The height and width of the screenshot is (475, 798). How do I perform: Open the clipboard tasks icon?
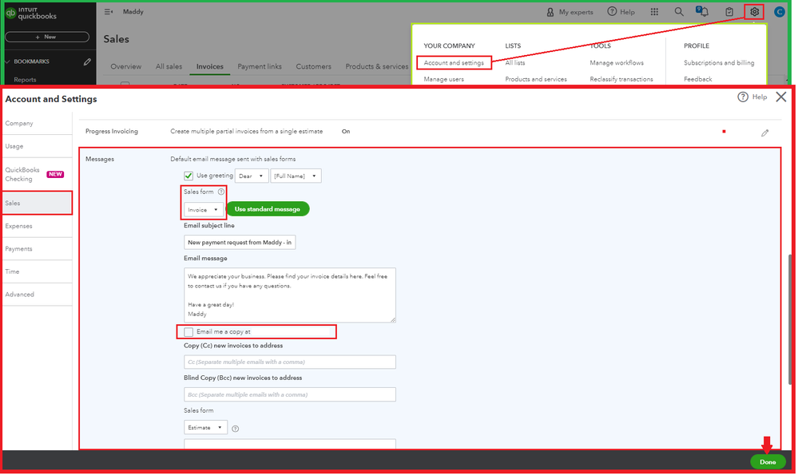click(729, 12)
